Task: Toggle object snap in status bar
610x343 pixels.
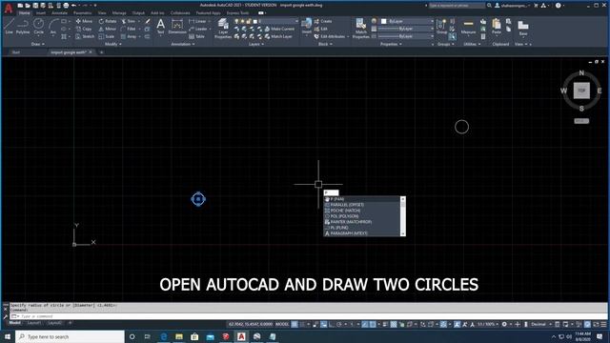Action: click(373, 324)
